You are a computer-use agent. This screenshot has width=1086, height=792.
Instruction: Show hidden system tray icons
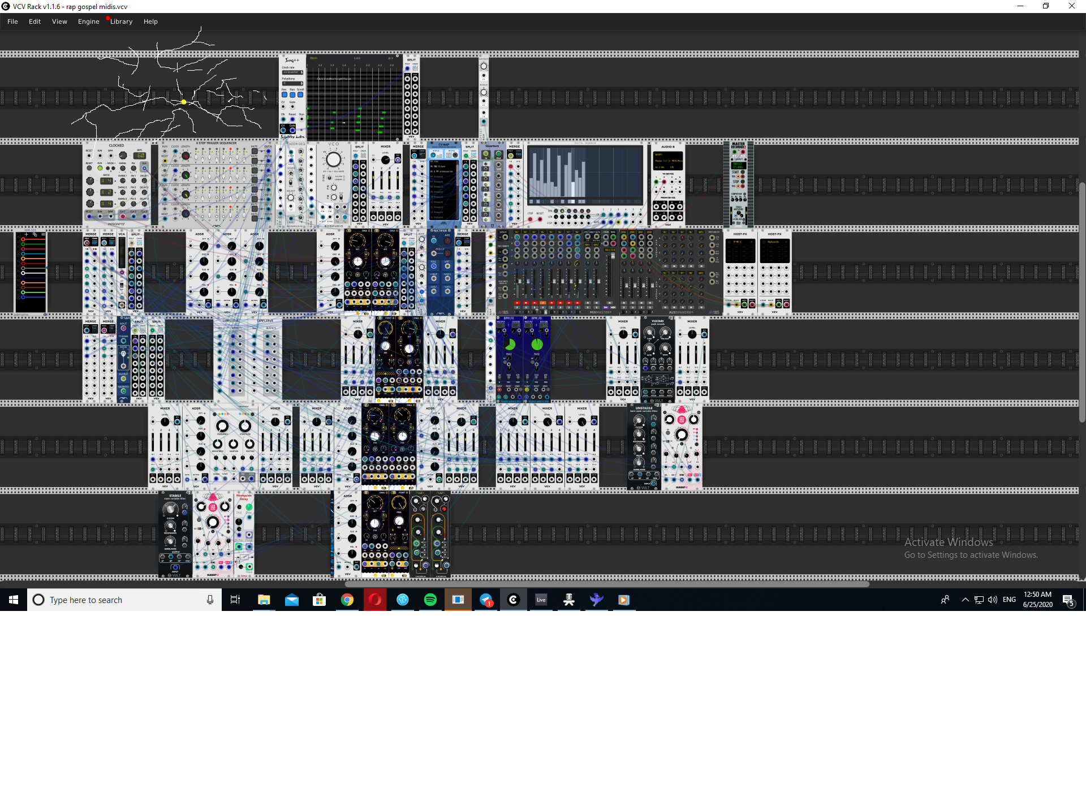click(x=965, y=600)
